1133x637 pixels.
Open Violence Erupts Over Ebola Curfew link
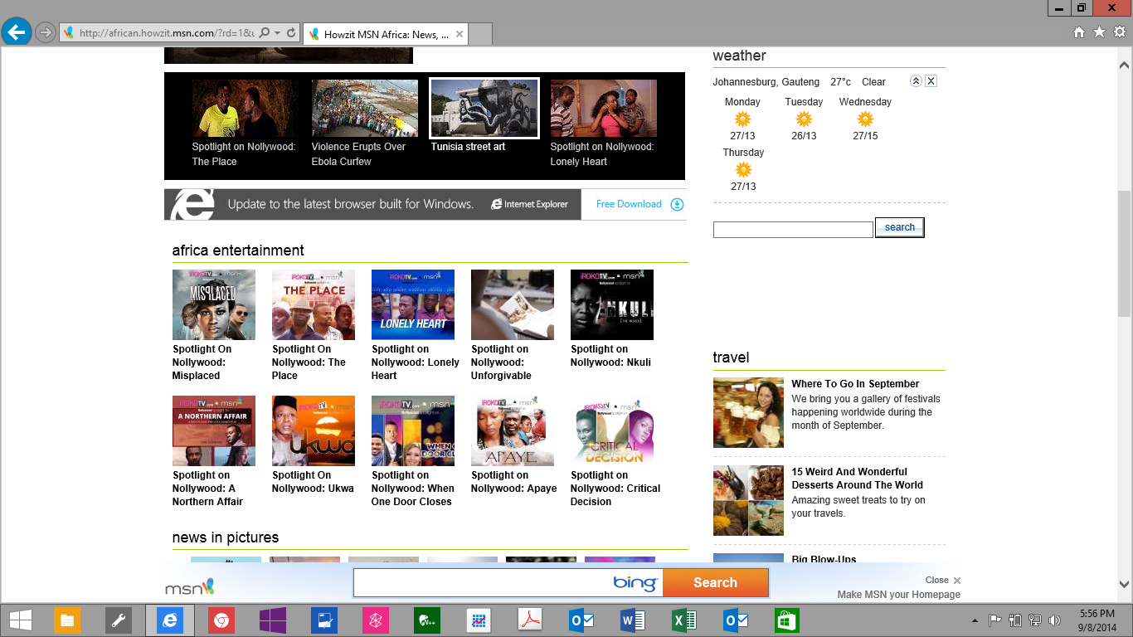pos(358,154)
